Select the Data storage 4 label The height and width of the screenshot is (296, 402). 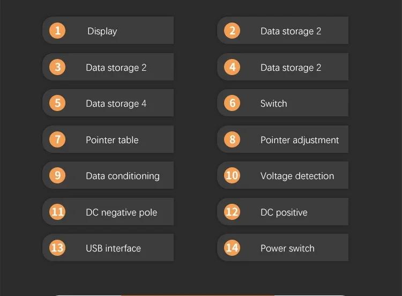[x=116, y=103]
